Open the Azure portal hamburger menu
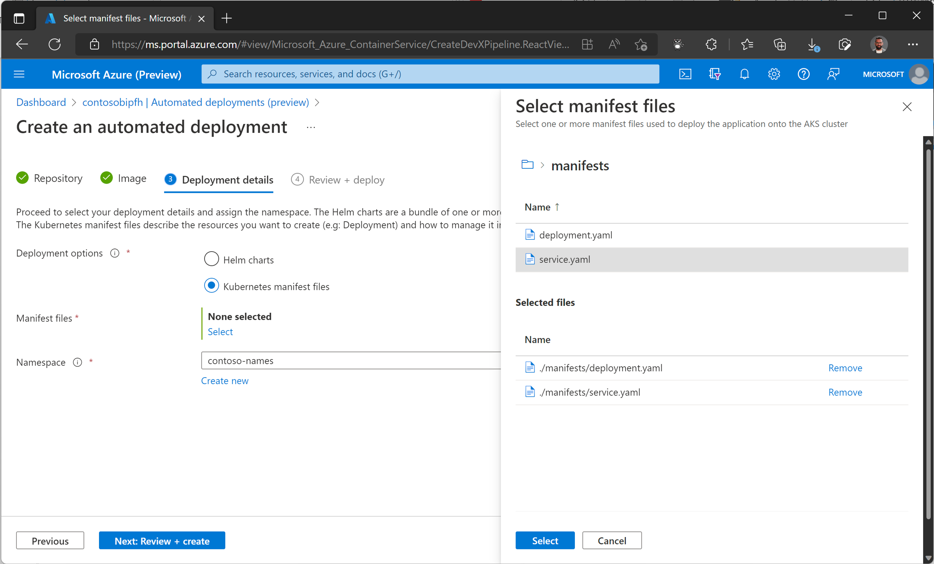 pyautogui.click(x=19, y=74)
